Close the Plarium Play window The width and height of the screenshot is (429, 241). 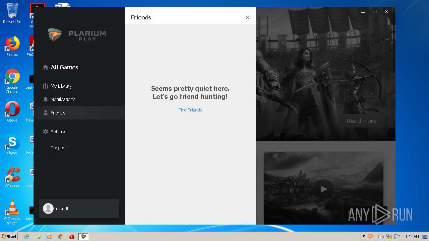tap(386, 12)
